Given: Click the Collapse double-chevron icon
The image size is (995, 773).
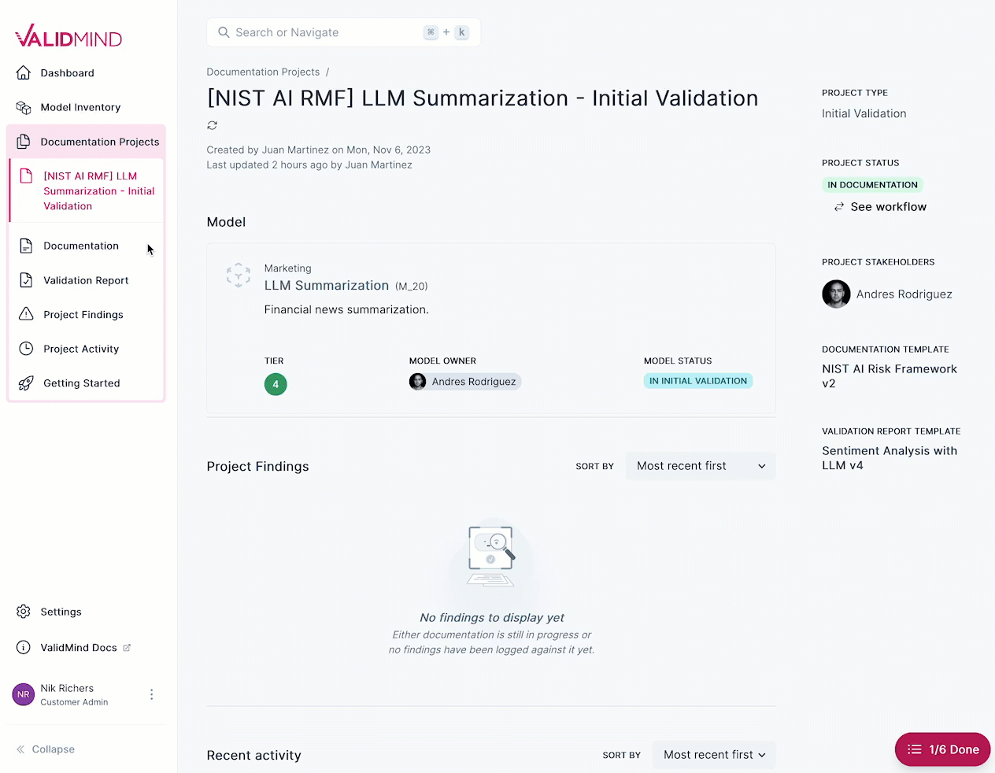Looking at the screenshot, I should 20,749.
